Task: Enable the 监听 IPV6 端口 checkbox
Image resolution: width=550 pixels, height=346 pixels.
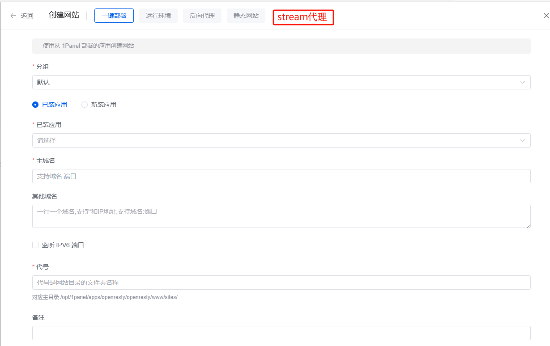Action: pos(35,245)
